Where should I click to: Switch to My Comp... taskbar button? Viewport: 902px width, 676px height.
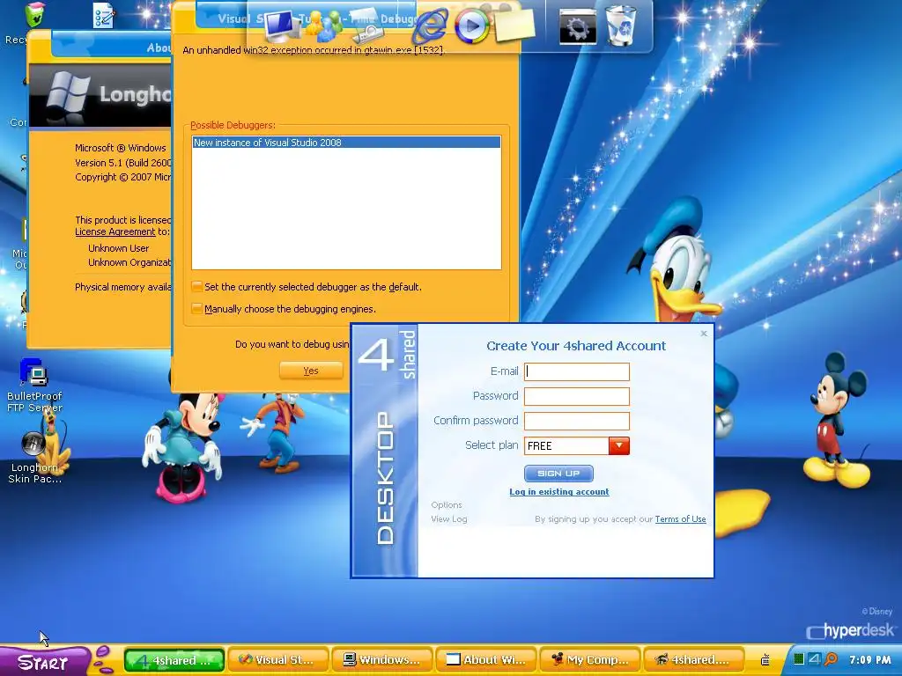pos(590,660)
